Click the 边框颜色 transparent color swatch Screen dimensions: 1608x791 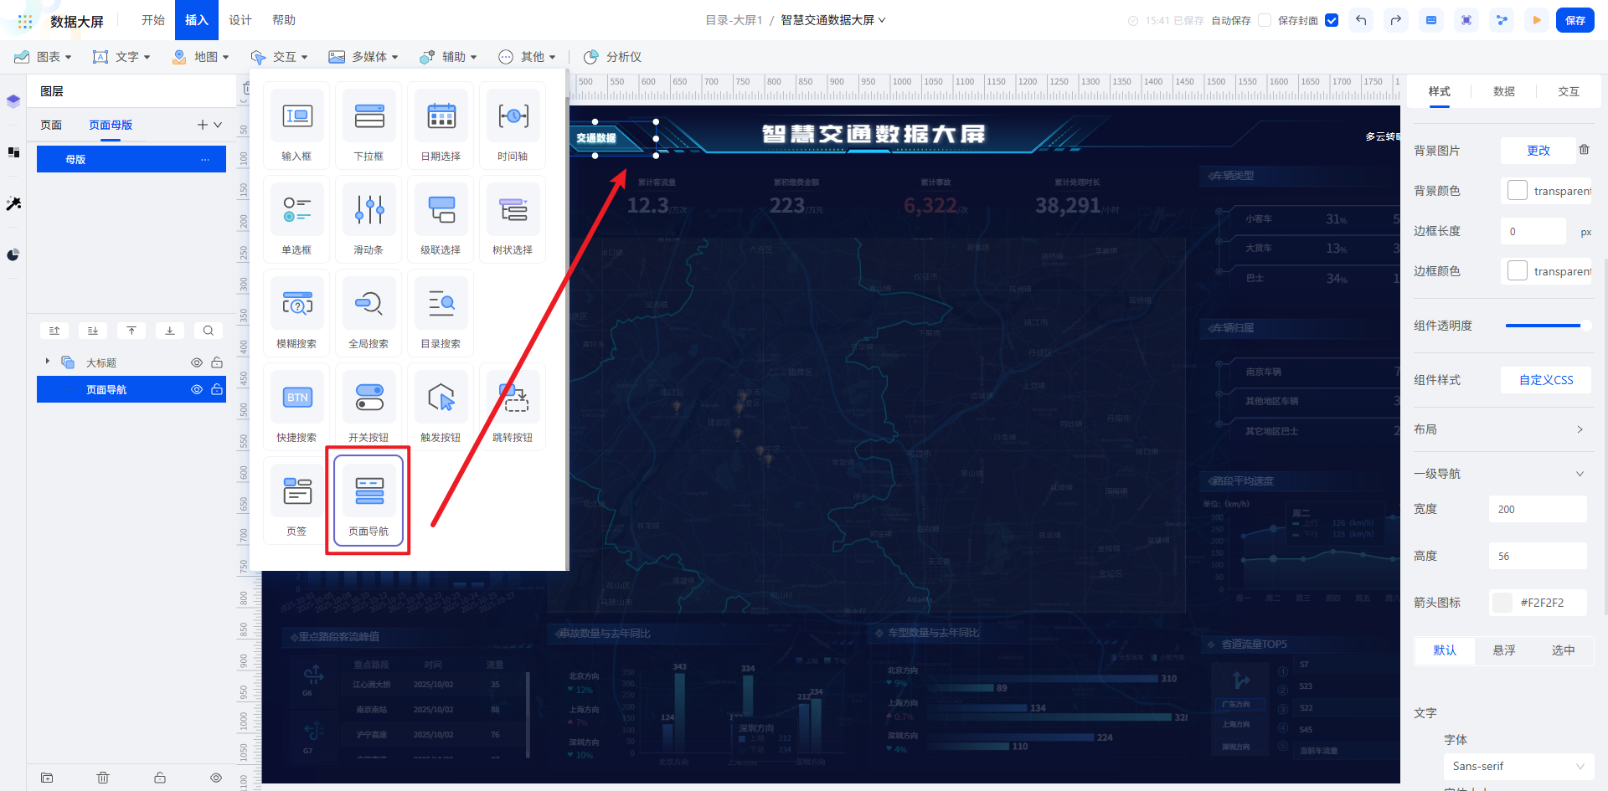(x=1518, y=270)
